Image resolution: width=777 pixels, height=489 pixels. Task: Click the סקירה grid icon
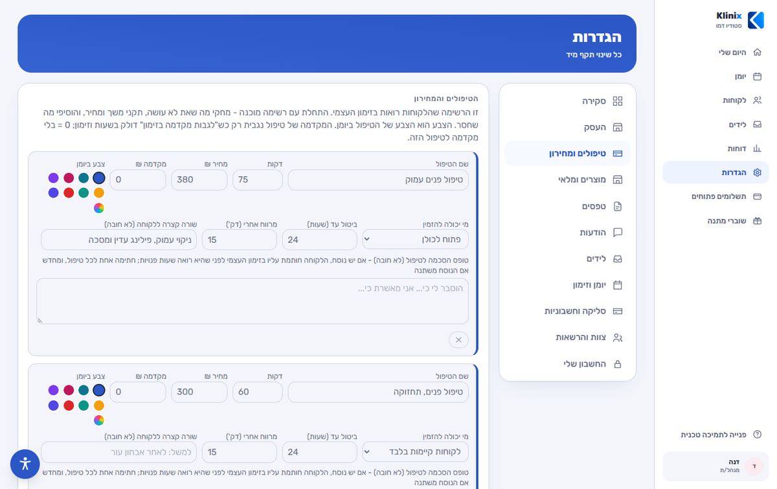coord(618,101)
